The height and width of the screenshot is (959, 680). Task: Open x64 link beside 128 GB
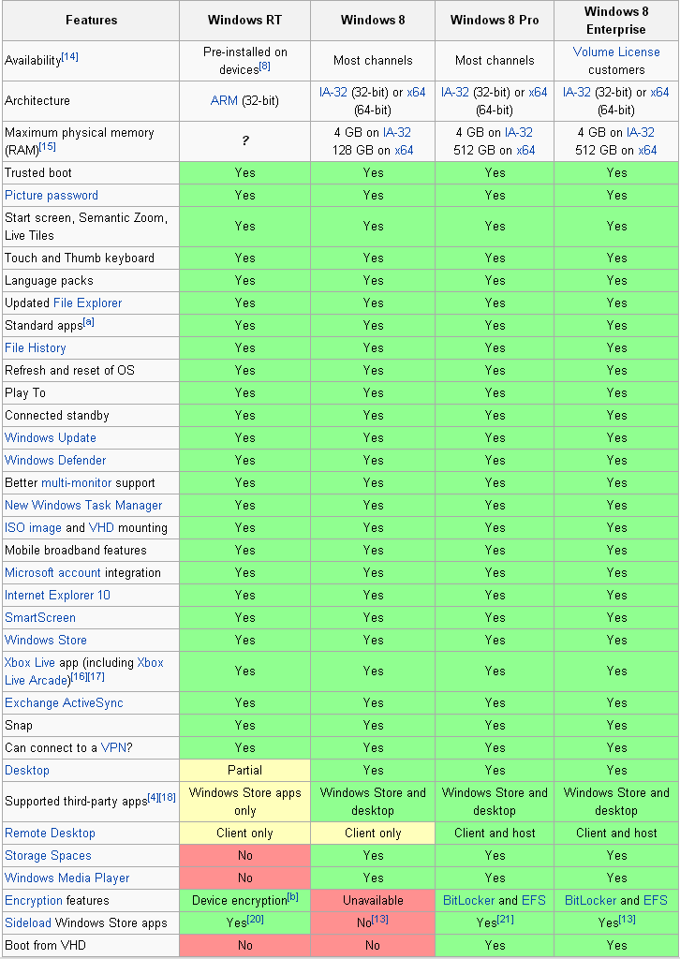(x=405, y=150)
